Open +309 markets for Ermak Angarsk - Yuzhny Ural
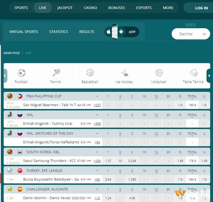The width and height of the screenshot is (213, 202). (x=97, y=124)
